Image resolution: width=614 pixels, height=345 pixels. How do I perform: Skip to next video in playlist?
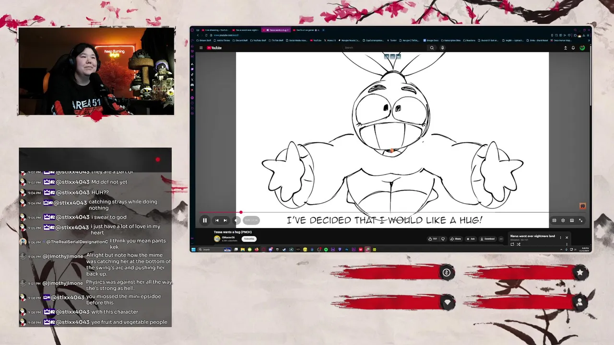225,220
